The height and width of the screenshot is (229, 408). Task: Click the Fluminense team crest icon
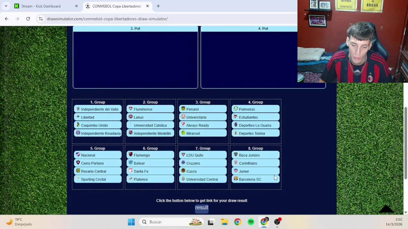click(130, 109)
